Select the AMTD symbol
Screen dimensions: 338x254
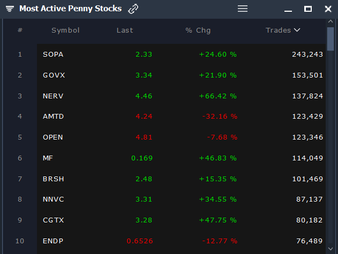tap(53, 117)
